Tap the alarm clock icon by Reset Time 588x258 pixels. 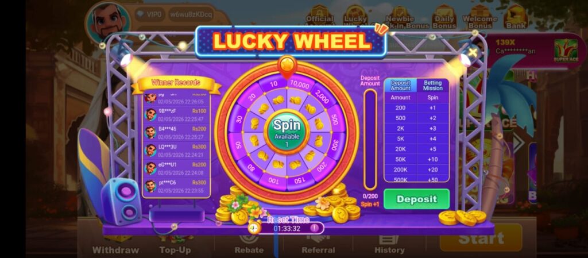click(254, 226)
